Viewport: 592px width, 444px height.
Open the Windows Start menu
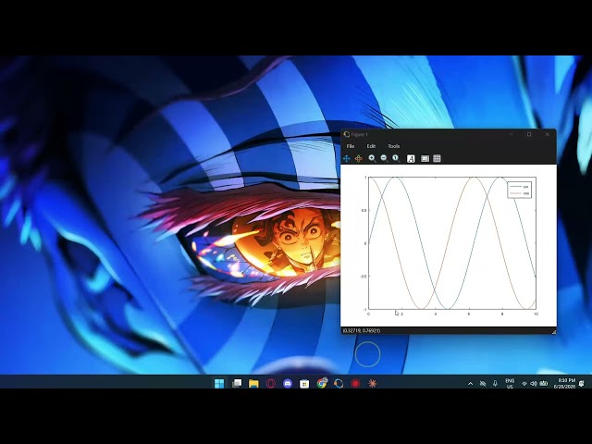tap(219, 384)
